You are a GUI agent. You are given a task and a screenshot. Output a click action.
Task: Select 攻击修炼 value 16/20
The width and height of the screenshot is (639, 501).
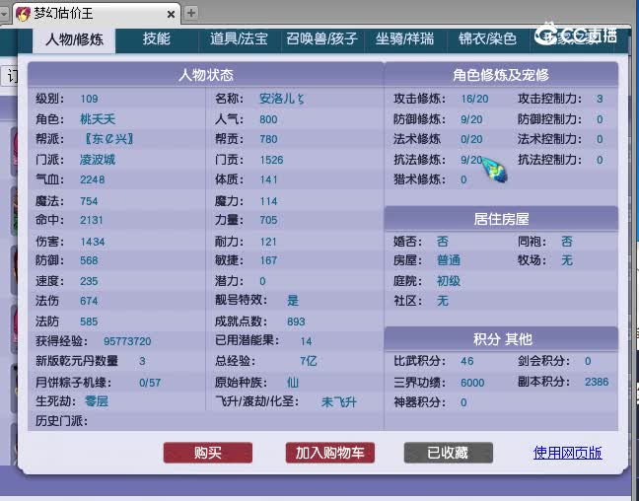[474, 99]
